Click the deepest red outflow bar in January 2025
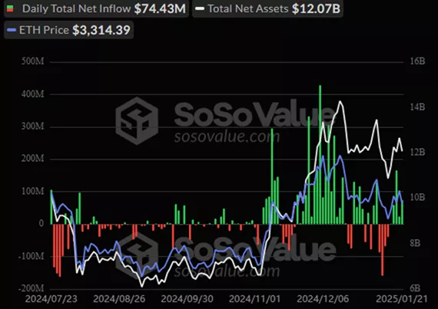The height and width of the screenshot is (309, 438). (383, 250)
